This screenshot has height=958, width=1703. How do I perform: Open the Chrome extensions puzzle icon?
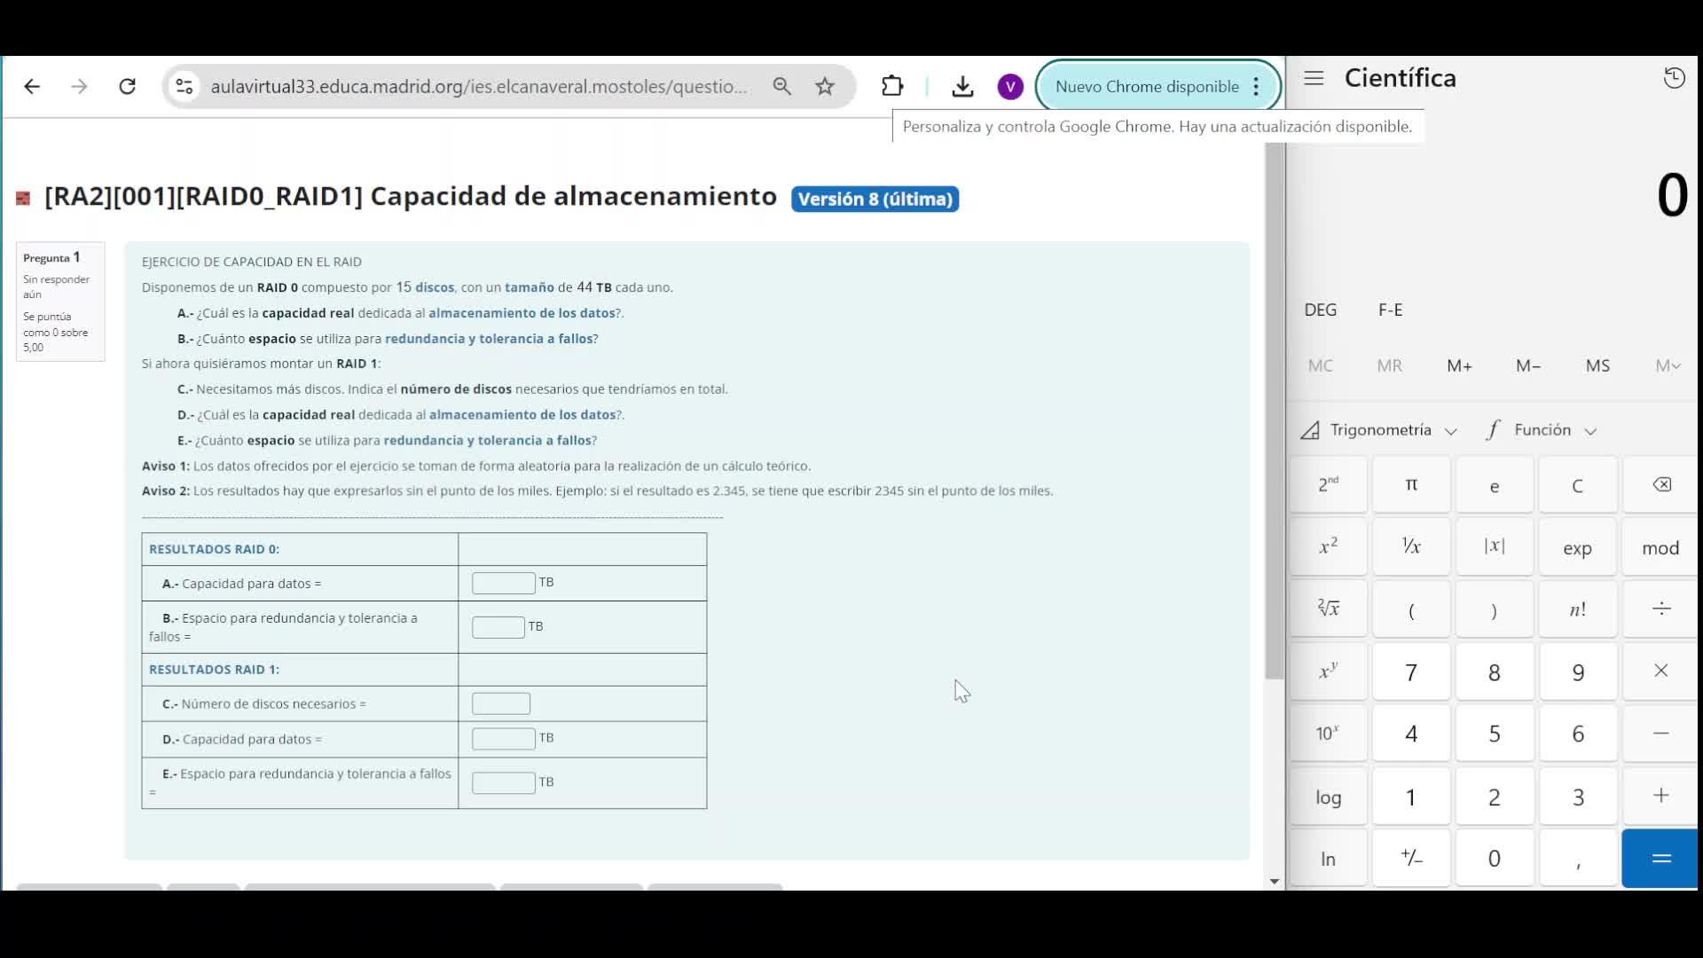pyautogui.click(x=892, y=86)
